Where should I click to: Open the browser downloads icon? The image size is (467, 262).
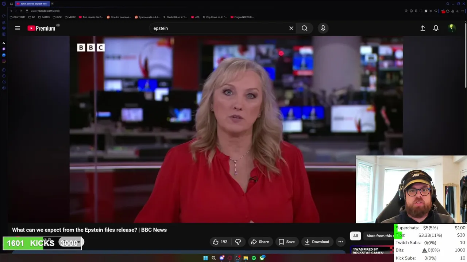tap(458, 11)
